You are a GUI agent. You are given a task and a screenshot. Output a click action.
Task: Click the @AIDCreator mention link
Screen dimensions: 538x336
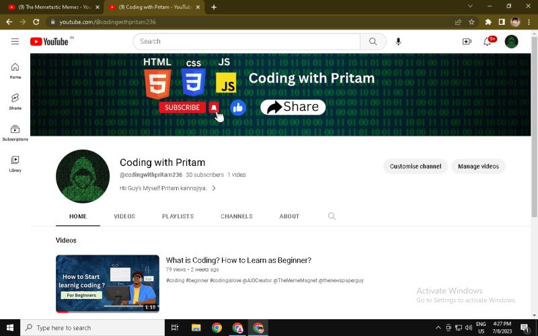pyautogui.click(x=257, y=280)
